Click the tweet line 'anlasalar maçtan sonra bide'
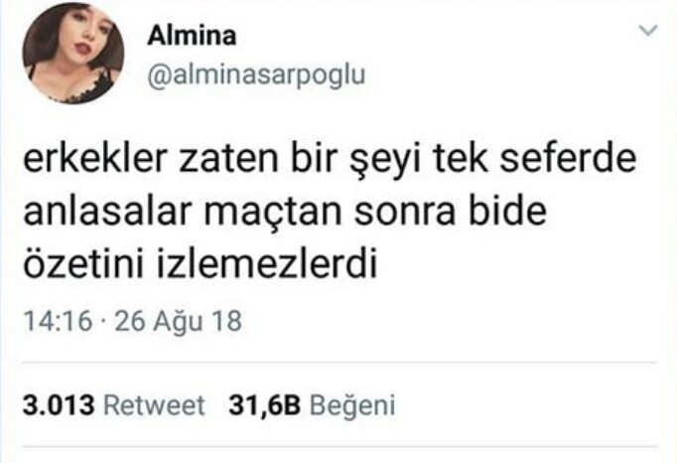 (285, 212)
